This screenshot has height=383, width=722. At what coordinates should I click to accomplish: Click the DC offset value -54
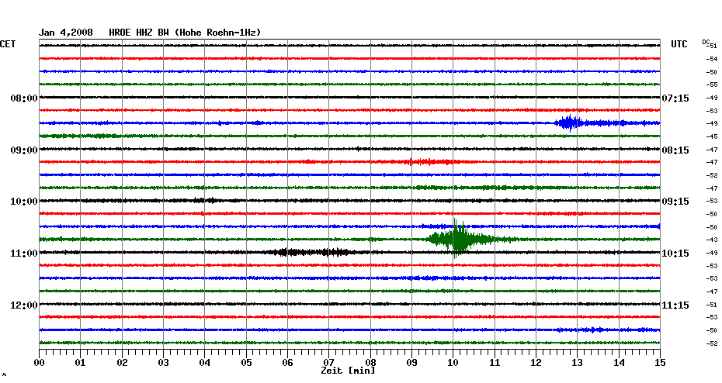713,60
